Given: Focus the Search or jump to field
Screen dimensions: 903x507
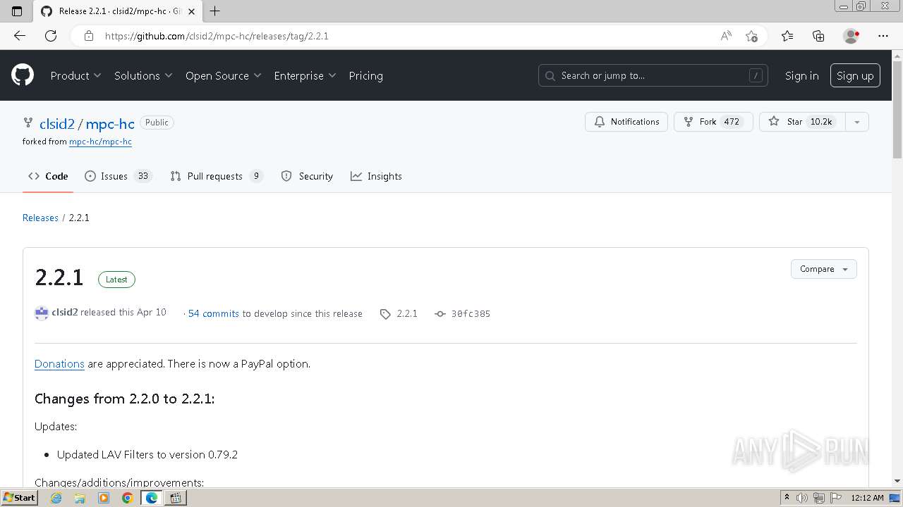Looking at the screenshot, I should click(654, 75).
